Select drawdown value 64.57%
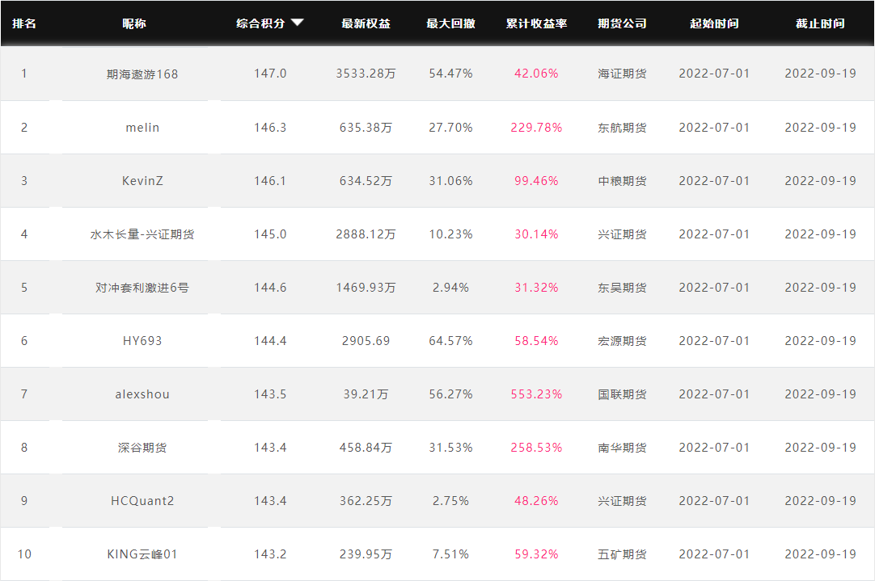875x581 pixels. (451, 341)
